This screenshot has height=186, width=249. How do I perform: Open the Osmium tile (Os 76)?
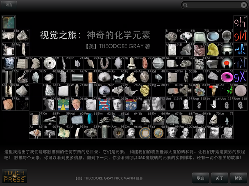point(104,90)
